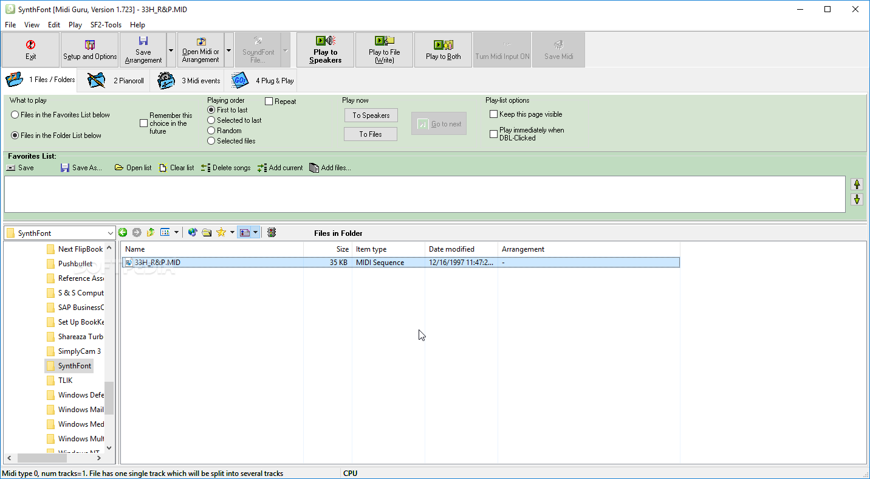Select Selected to last playing order
The image size is (870, 479).
point(235,120)
